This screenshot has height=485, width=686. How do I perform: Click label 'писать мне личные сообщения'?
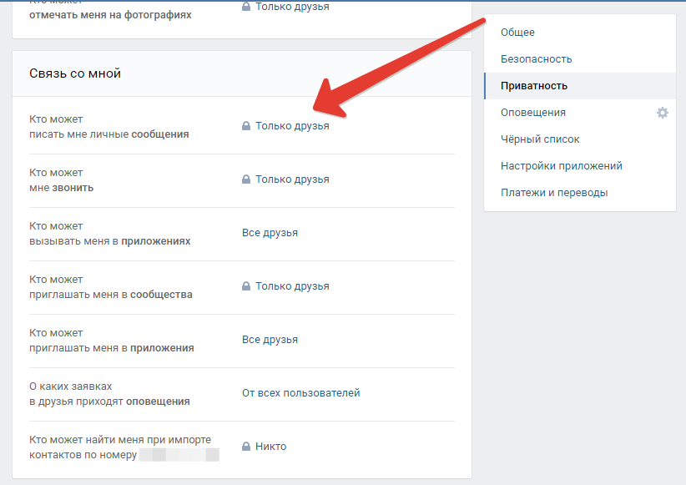109,134
